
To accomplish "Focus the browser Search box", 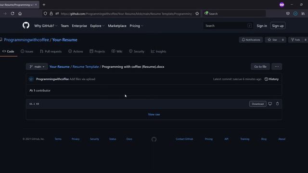I will [234, 13].
